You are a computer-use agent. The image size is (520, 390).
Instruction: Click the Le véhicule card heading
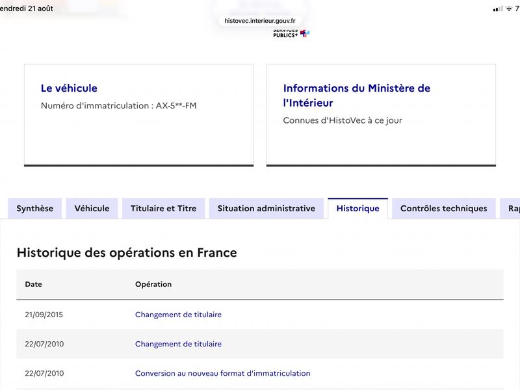point(69,88)
